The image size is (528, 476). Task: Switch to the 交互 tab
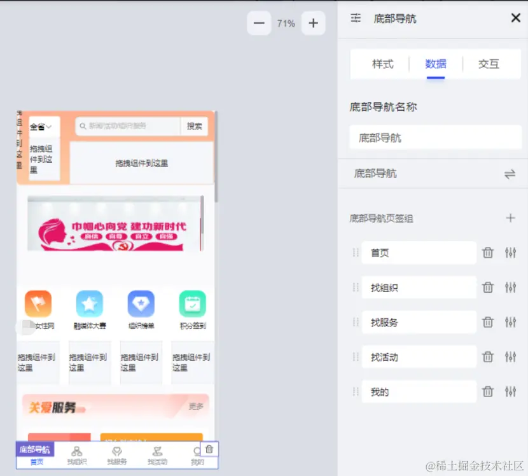[490, 64]
